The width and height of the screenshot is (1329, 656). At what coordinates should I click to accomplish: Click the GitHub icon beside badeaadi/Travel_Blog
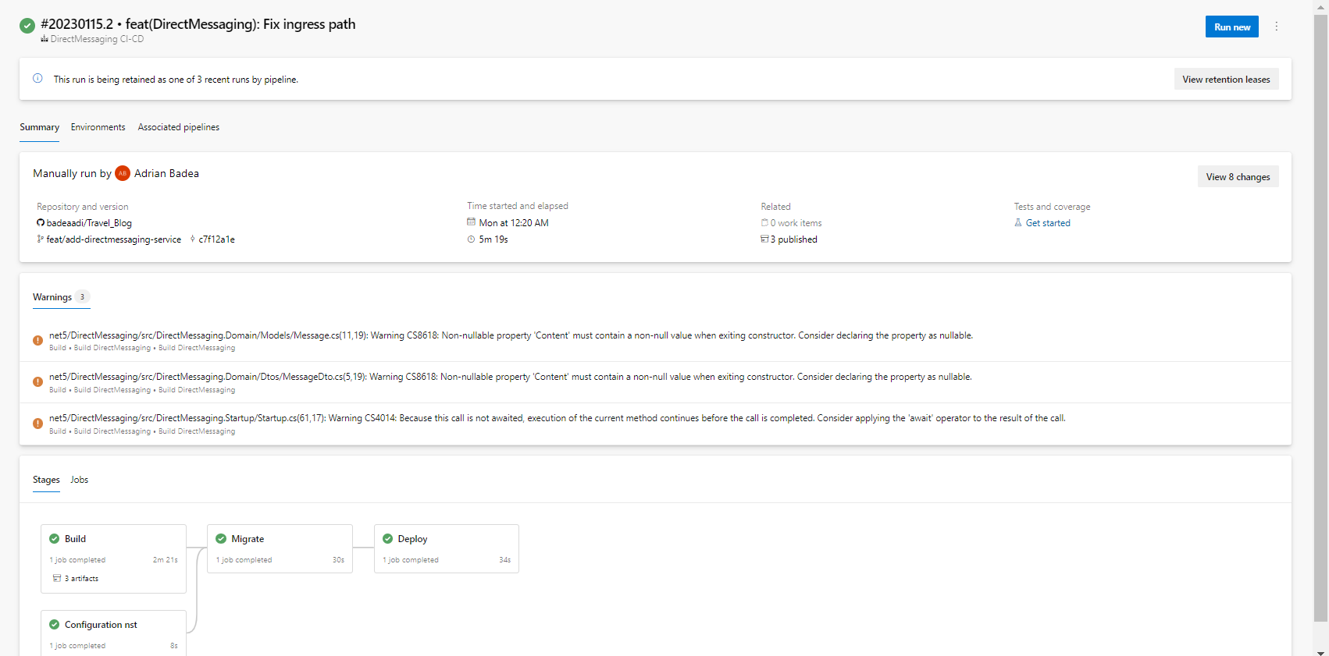click(41, 223)
